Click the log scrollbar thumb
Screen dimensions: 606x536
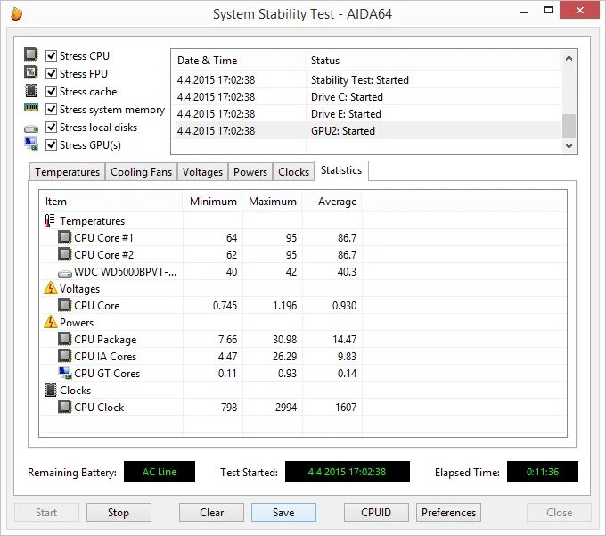(x=569, y=126)
